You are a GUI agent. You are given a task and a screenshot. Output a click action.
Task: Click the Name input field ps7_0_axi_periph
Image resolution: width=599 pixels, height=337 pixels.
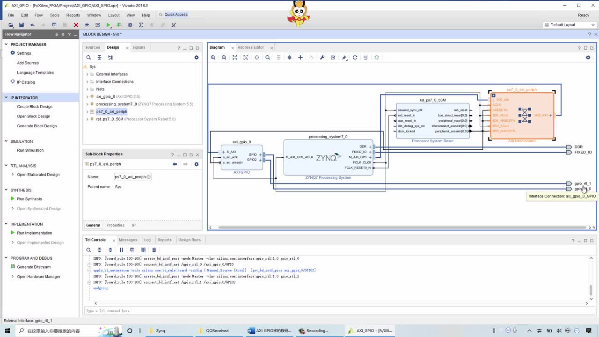133,177
